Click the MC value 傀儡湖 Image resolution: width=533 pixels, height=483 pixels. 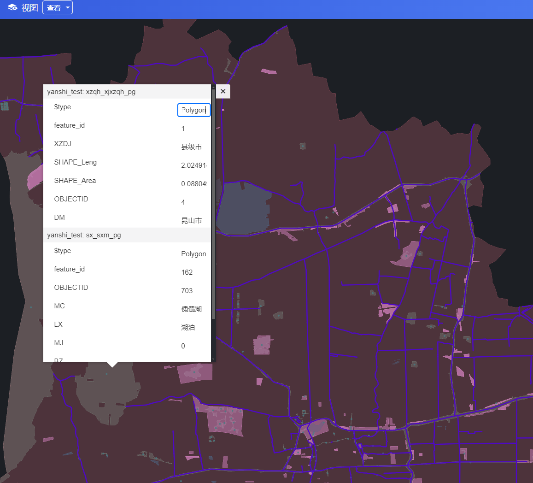[192, 309]
